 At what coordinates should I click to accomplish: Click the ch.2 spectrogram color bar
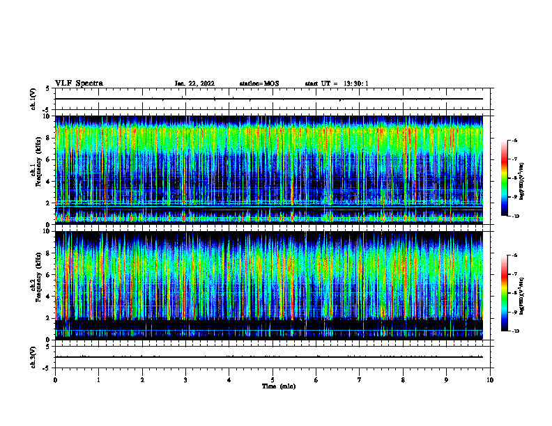[504, 293]
